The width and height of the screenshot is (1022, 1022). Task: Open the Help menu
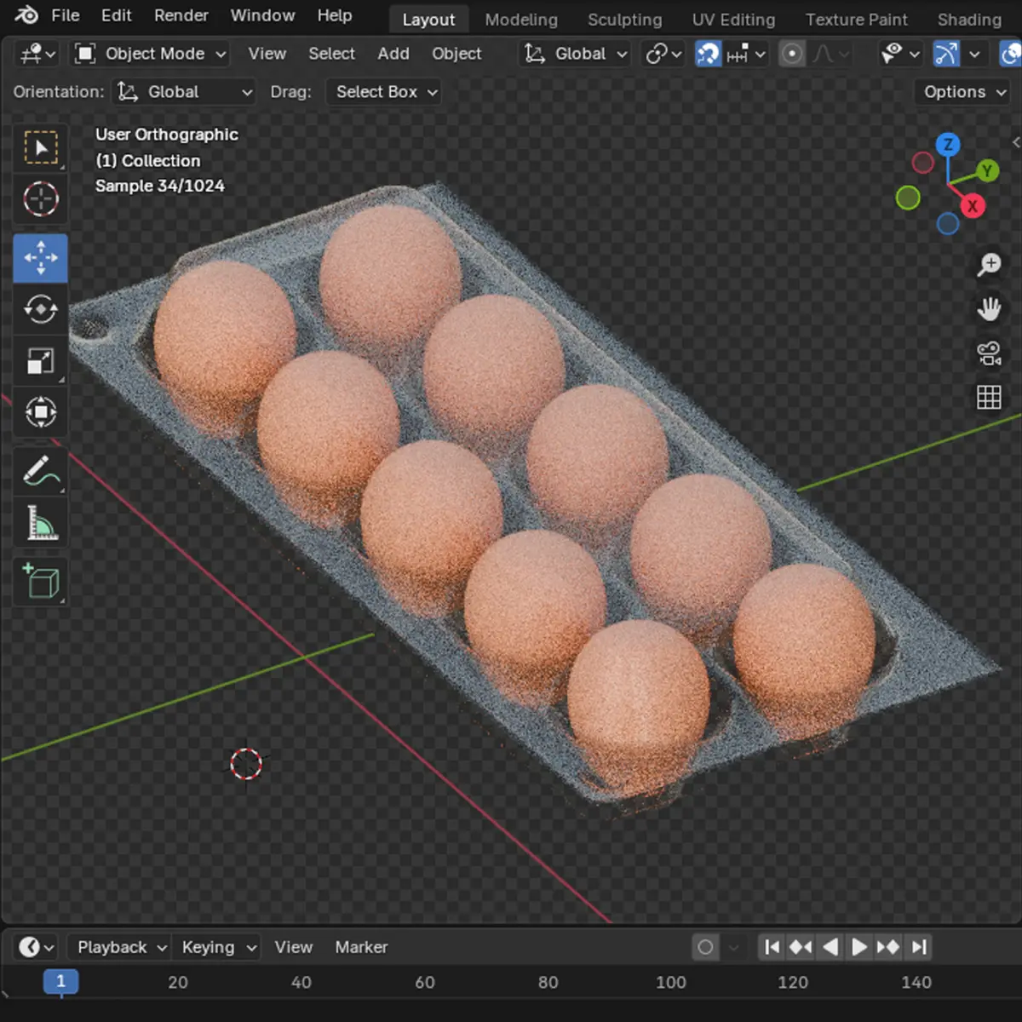tap(334, 15)
